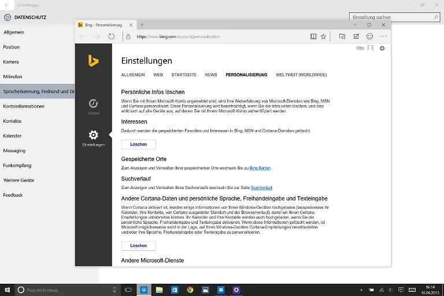The height and width of the screenshot is (296, 444).
Task: Open the WELTWEIT (WORLDWIDE) tab
Action: click(301, 75)
